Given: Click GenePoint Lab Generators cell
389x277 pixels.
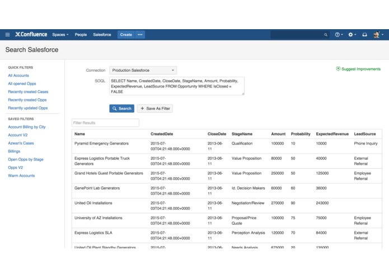Looking at the screenshot, I should coord(97,188).
